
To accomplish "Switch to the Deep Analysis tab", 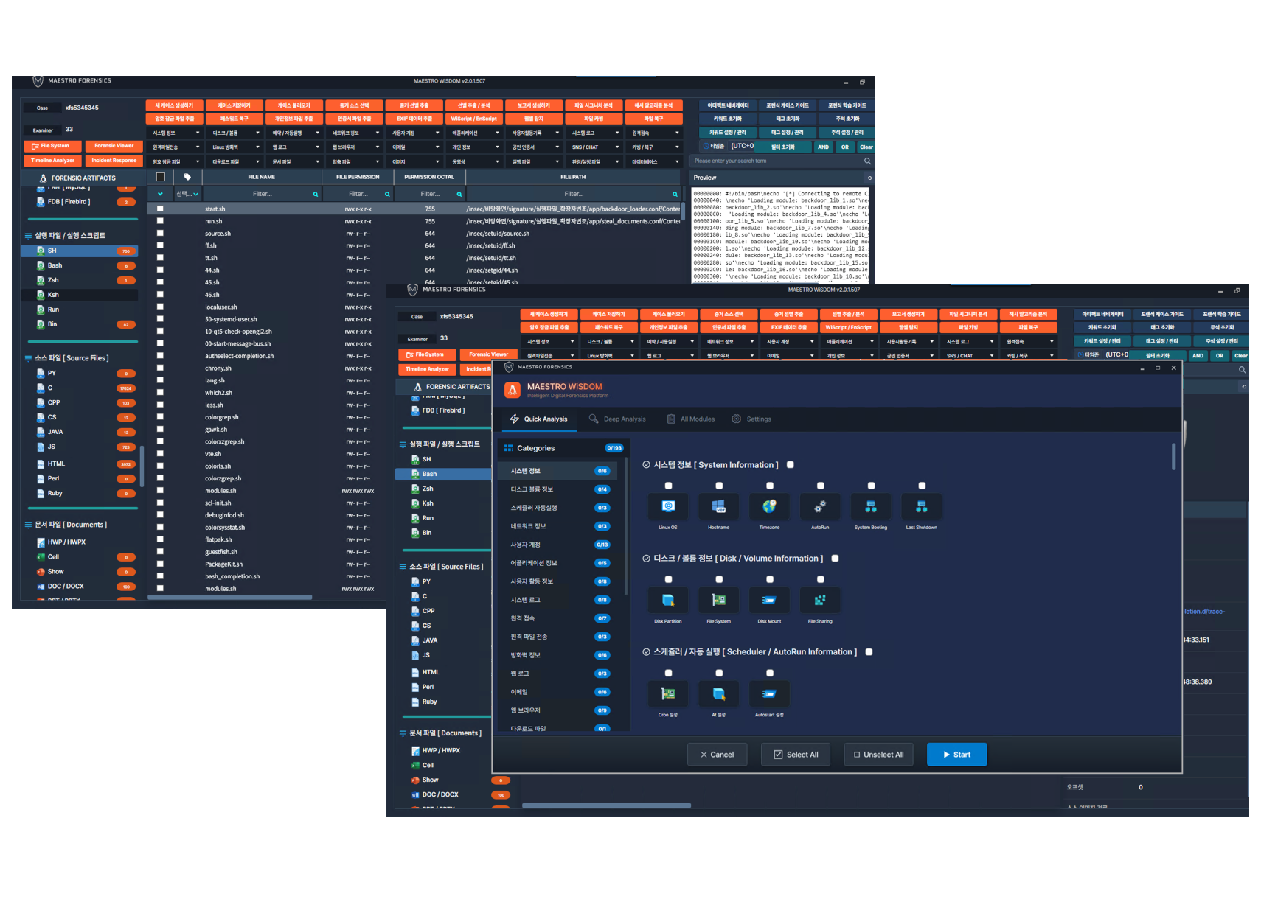I will tap(617, 419).
